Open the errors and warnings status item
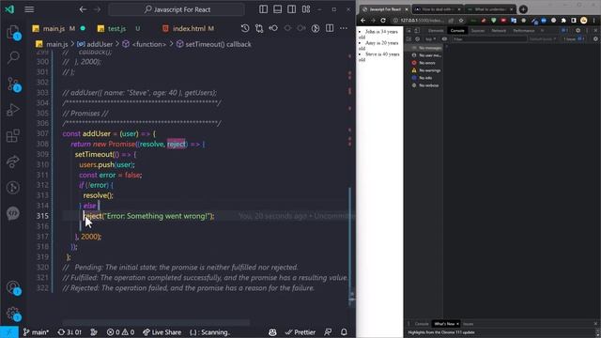 point(120,332)
